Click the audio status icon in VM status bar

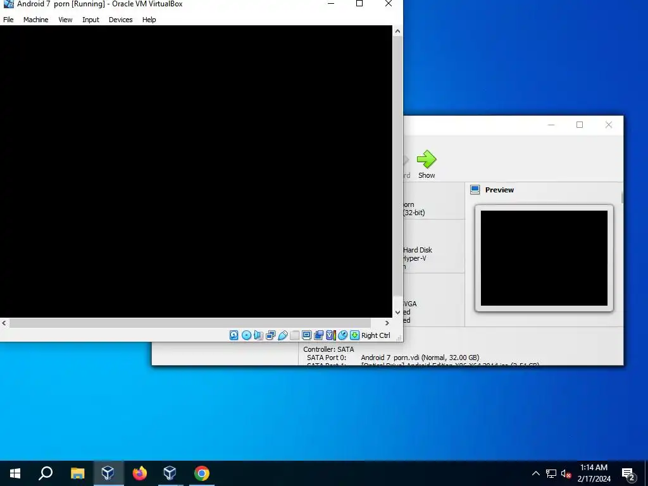[258, 335]
